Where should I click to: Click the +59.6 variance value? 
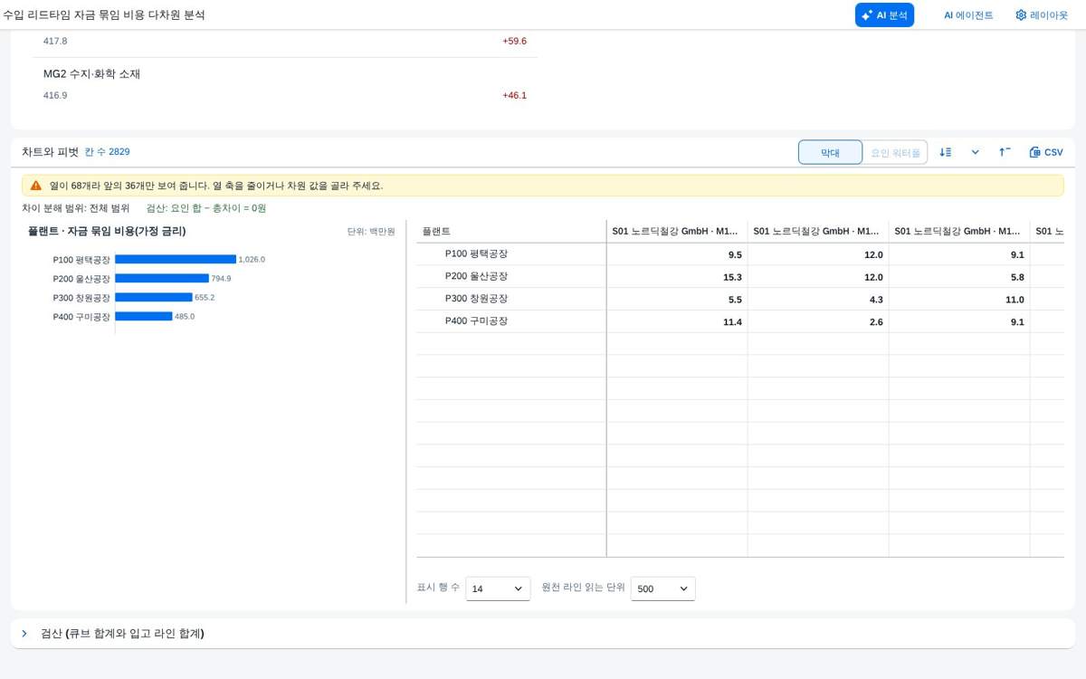click(514, 41)
